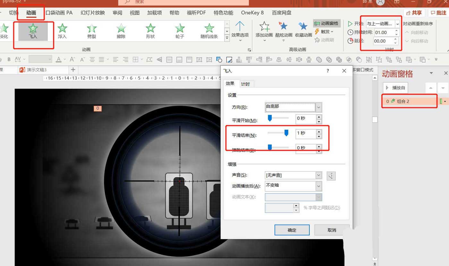This screenshot has width=449, height=266.
Task: Apply the 浮入 (Float In) animation
Action: (62, 30)
